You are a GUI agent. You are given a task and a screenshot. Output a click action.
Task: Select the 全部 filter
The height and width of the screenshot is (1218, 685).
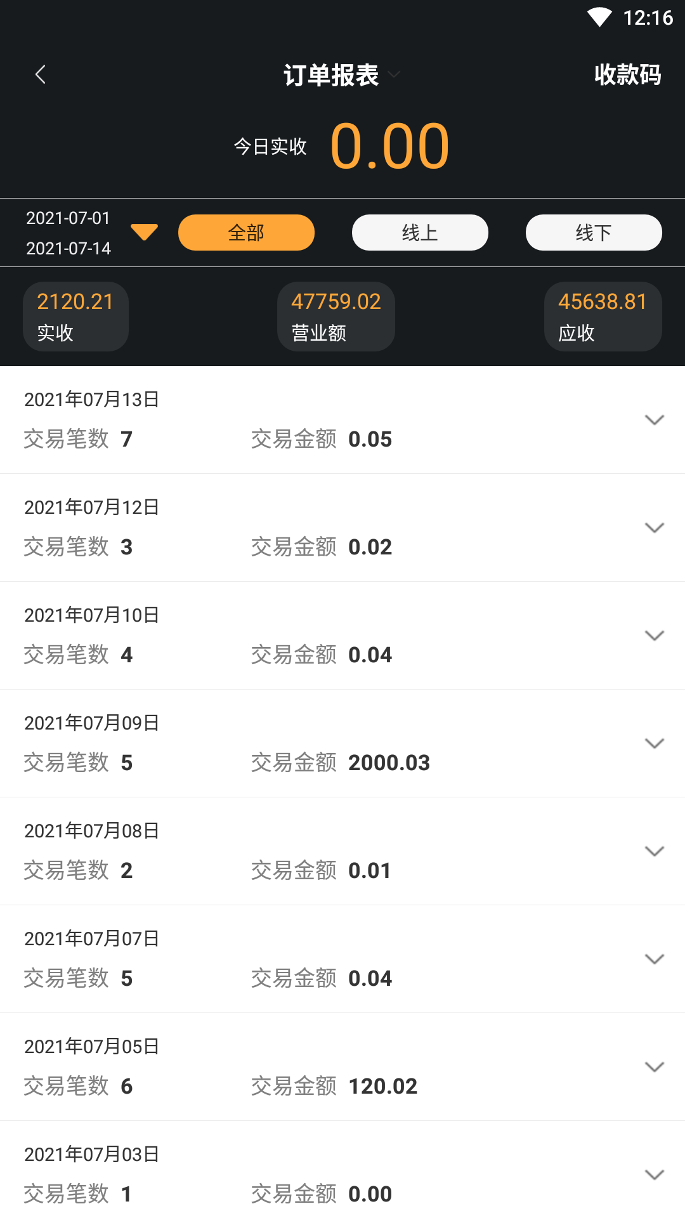point(246,233)
